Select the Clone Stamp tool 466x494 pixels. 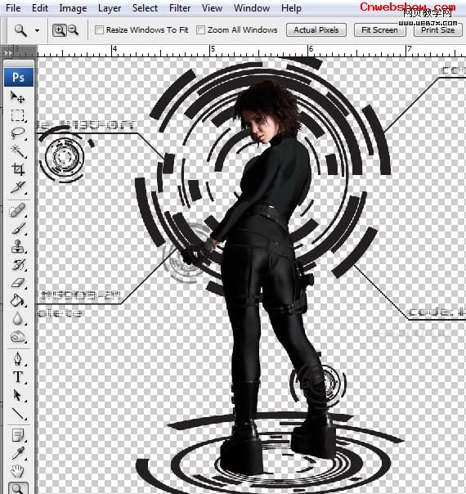pyautogui.click(x=18, y=247)
